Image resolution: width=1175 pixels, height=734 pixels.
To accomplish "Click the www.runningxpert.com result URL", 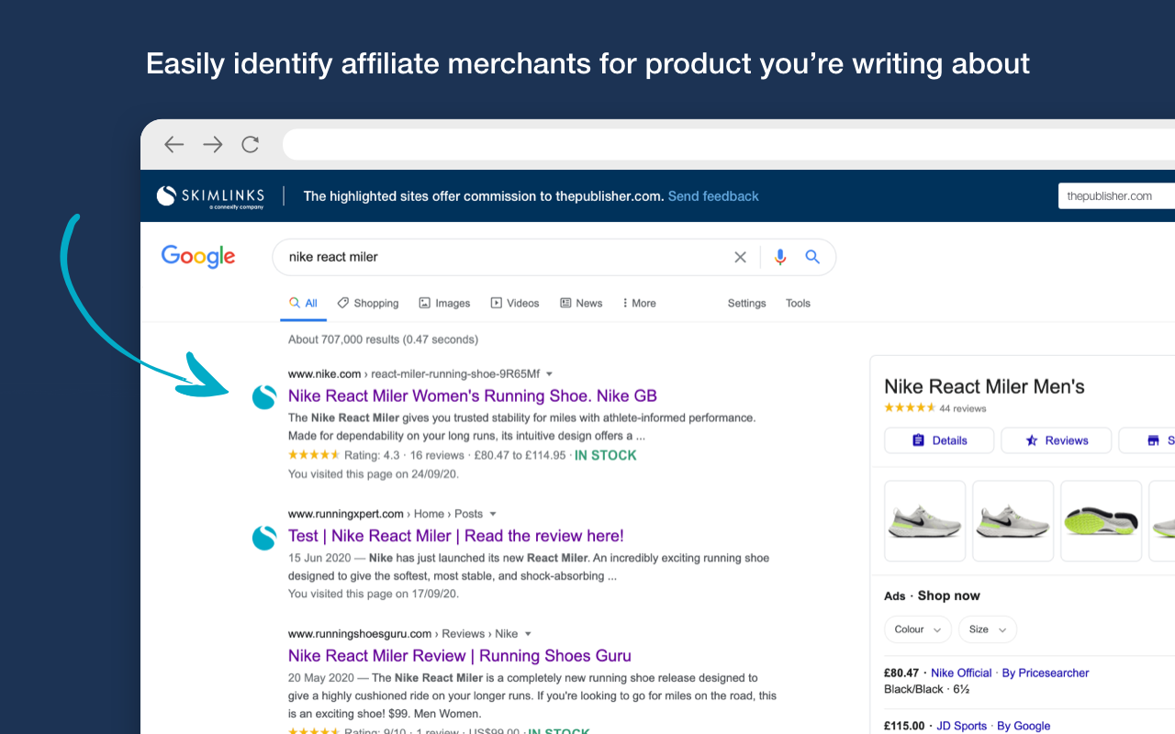I will [x=345, y=514].
